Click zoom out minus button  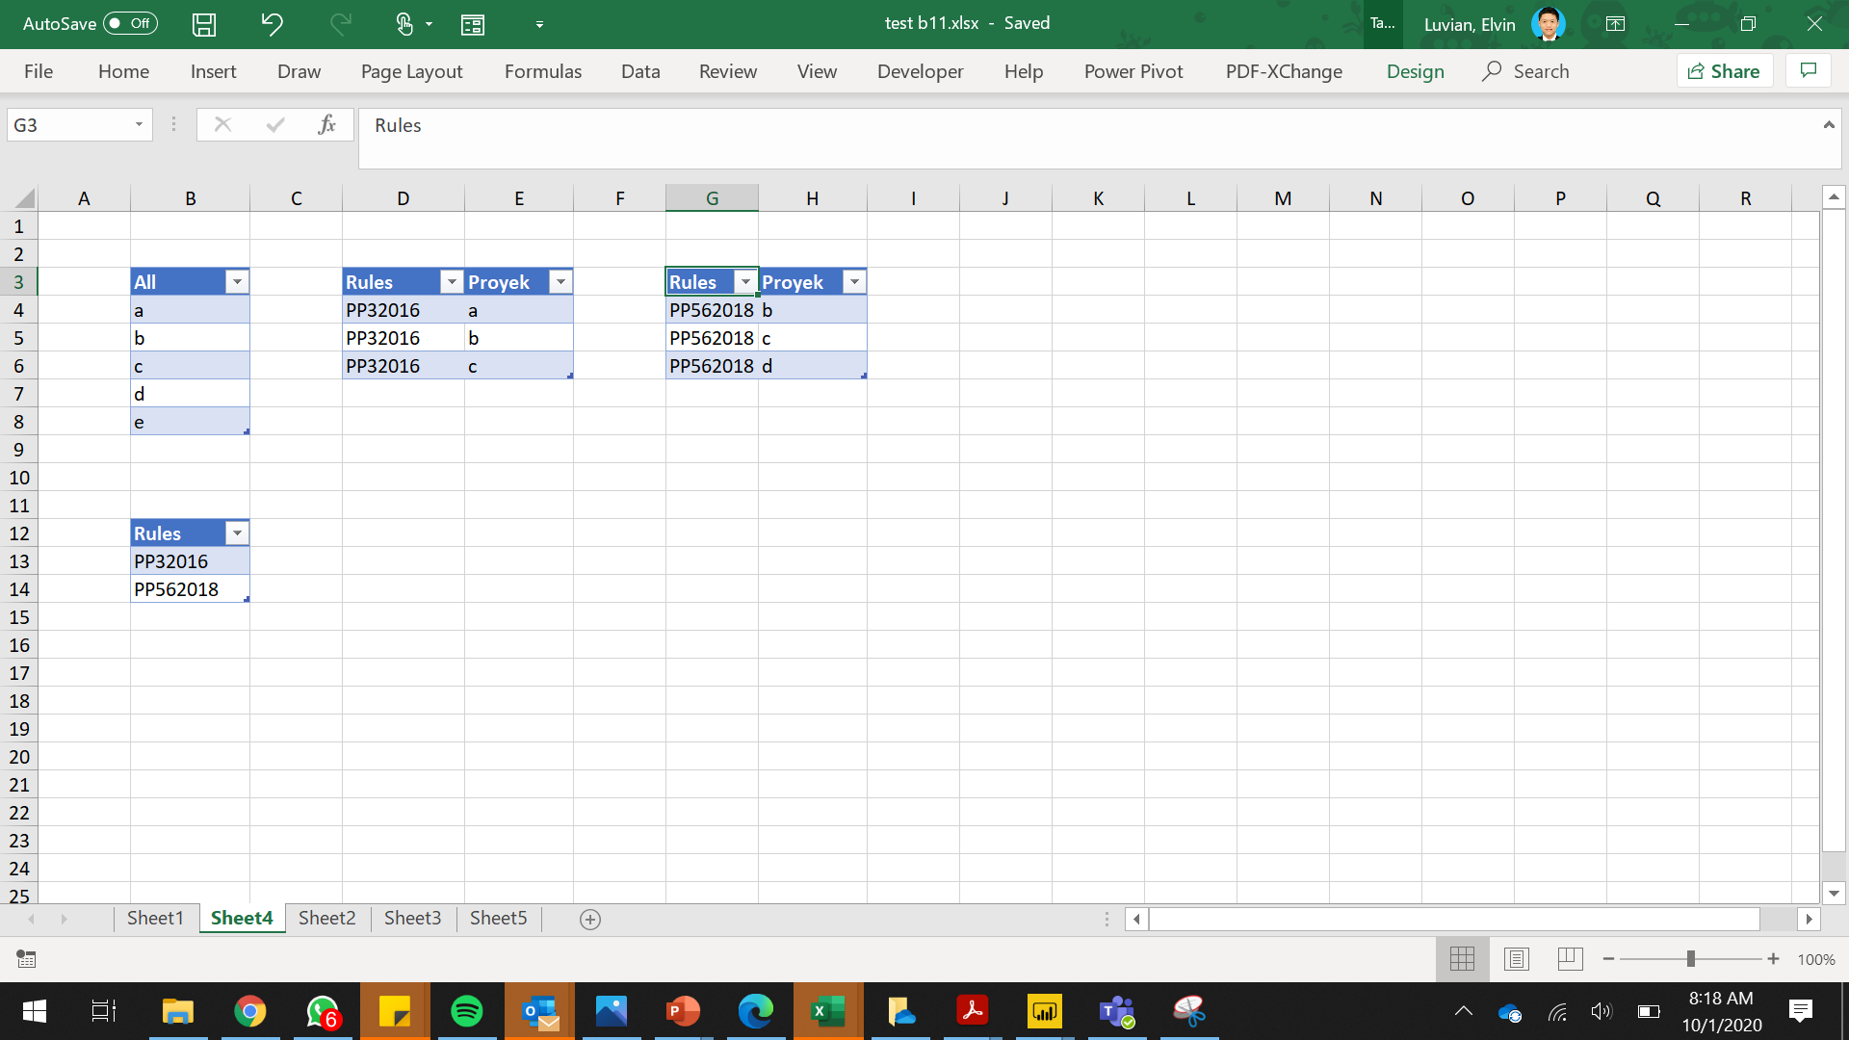(1608, 959)
